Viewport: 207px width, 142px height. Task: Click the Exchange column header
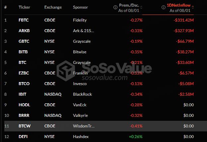pyautogui.click(x=53, y=7)
